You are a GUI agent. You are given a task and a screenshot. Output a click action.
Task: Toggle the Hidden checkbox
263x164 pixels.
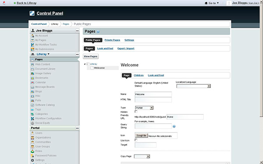136,112
